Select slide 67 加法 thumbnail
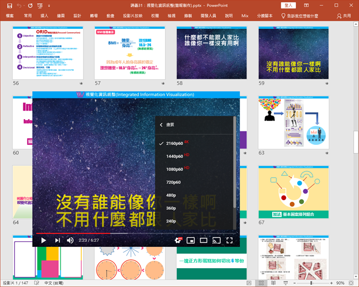This screenshot has width=359, height=287. 294,192
